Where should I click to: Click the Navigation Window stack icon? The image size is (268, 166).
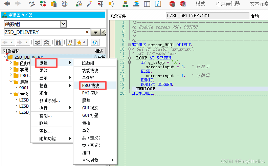tap(136, 4)
